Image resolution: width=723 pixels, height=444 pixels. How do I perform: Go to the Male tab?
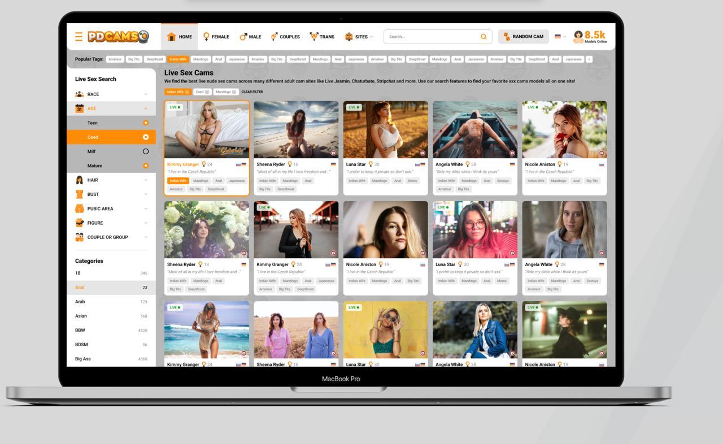click(250, 37)
